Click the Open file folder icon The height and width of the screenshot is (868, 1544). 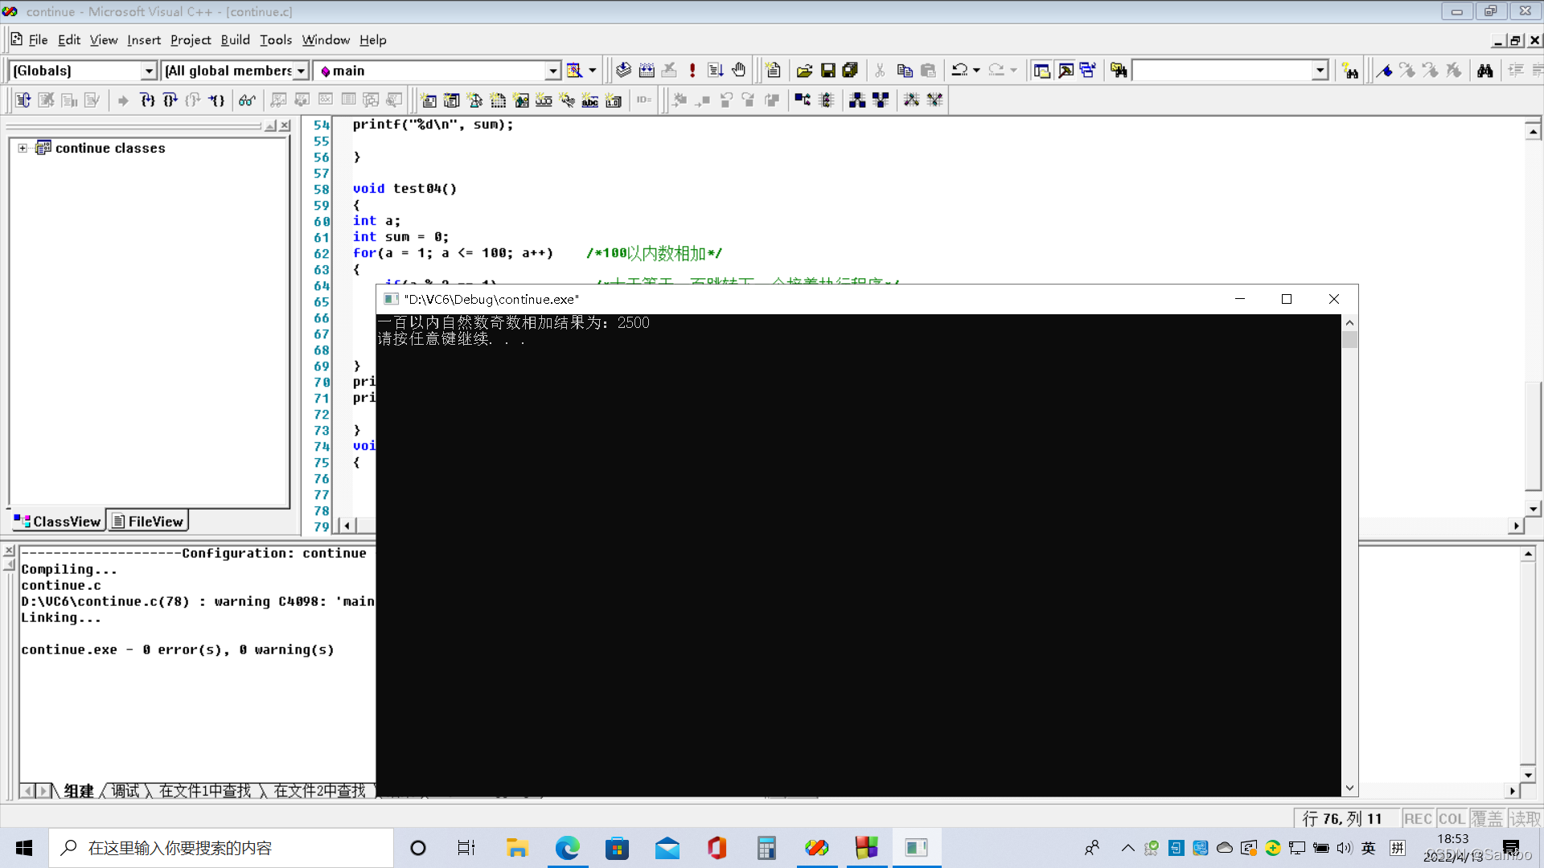[x=804, y=71]
